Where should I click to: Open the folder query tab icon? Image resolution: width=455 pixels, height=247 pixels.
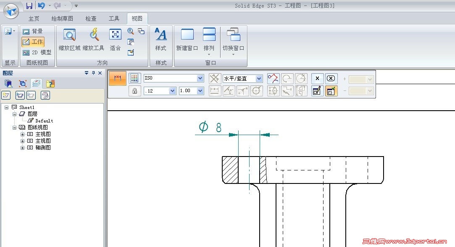pos(50,84)
